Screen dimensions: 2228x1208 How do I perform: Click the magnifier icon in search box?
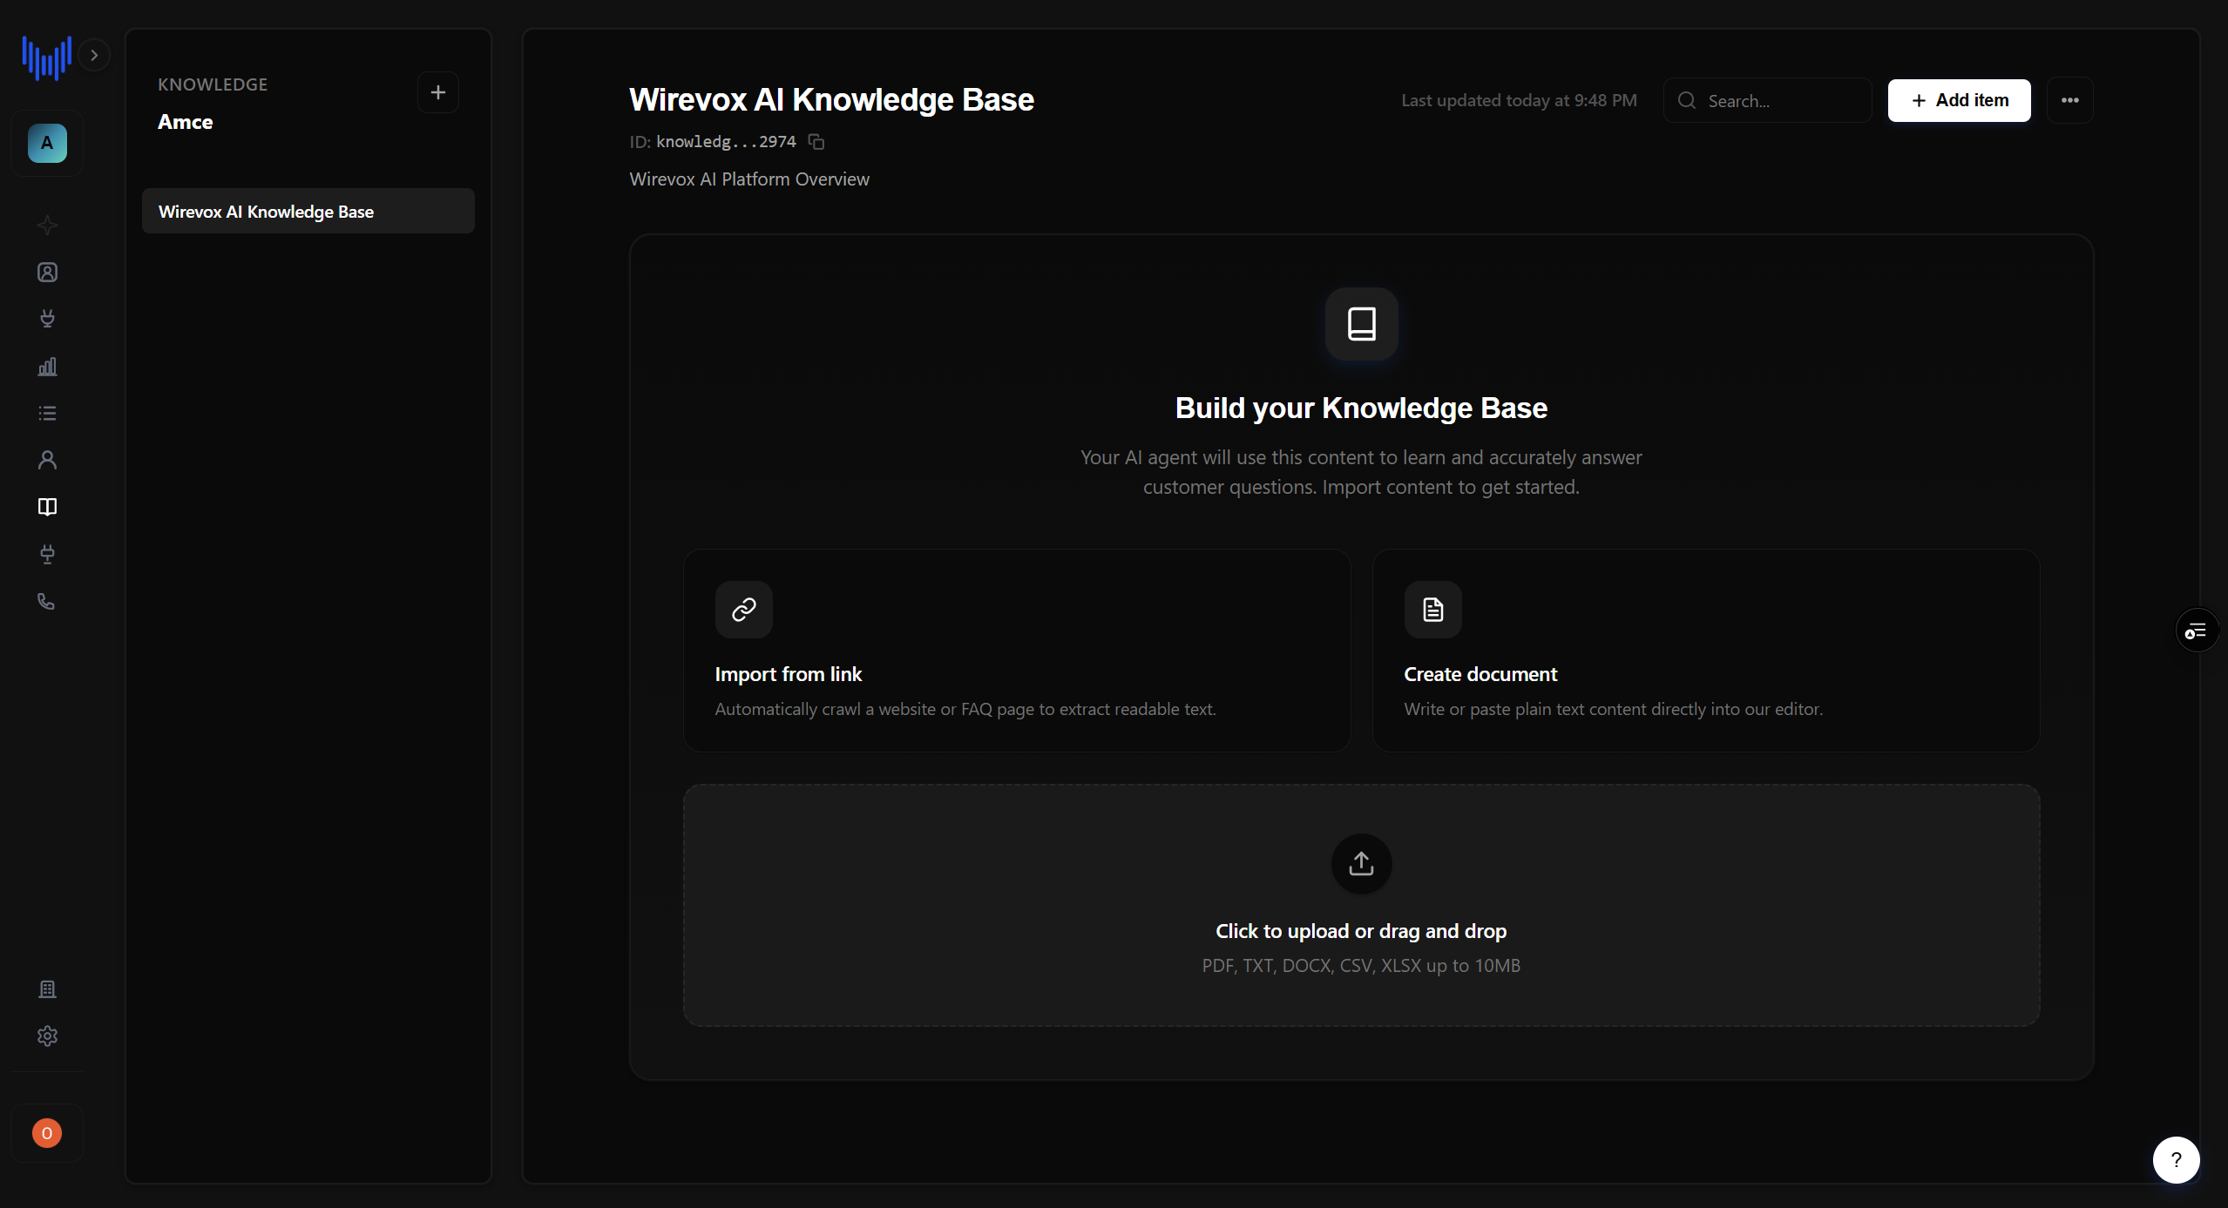[1687, 100]
